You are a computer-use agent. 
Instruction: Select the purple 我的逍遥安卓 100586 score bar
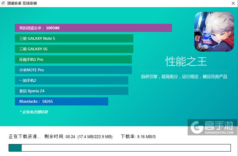93,28
